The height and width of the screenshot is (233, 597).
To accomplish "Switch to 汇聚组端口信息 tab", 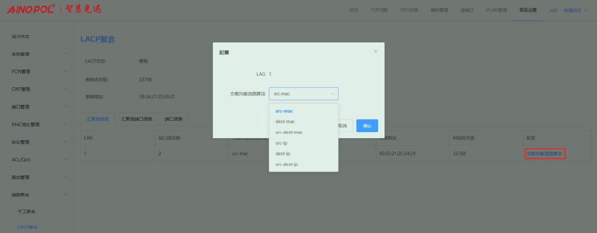I will click(137, 119).
